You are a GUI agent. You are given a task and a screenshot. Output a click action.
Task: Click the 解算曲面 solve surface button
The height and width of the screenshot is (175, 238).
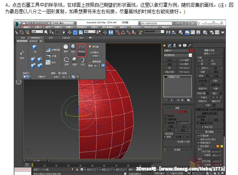coord(95,62)
